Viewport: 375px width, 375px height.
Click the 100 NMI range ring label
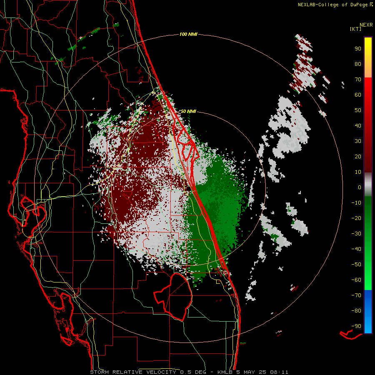point(188,35)
